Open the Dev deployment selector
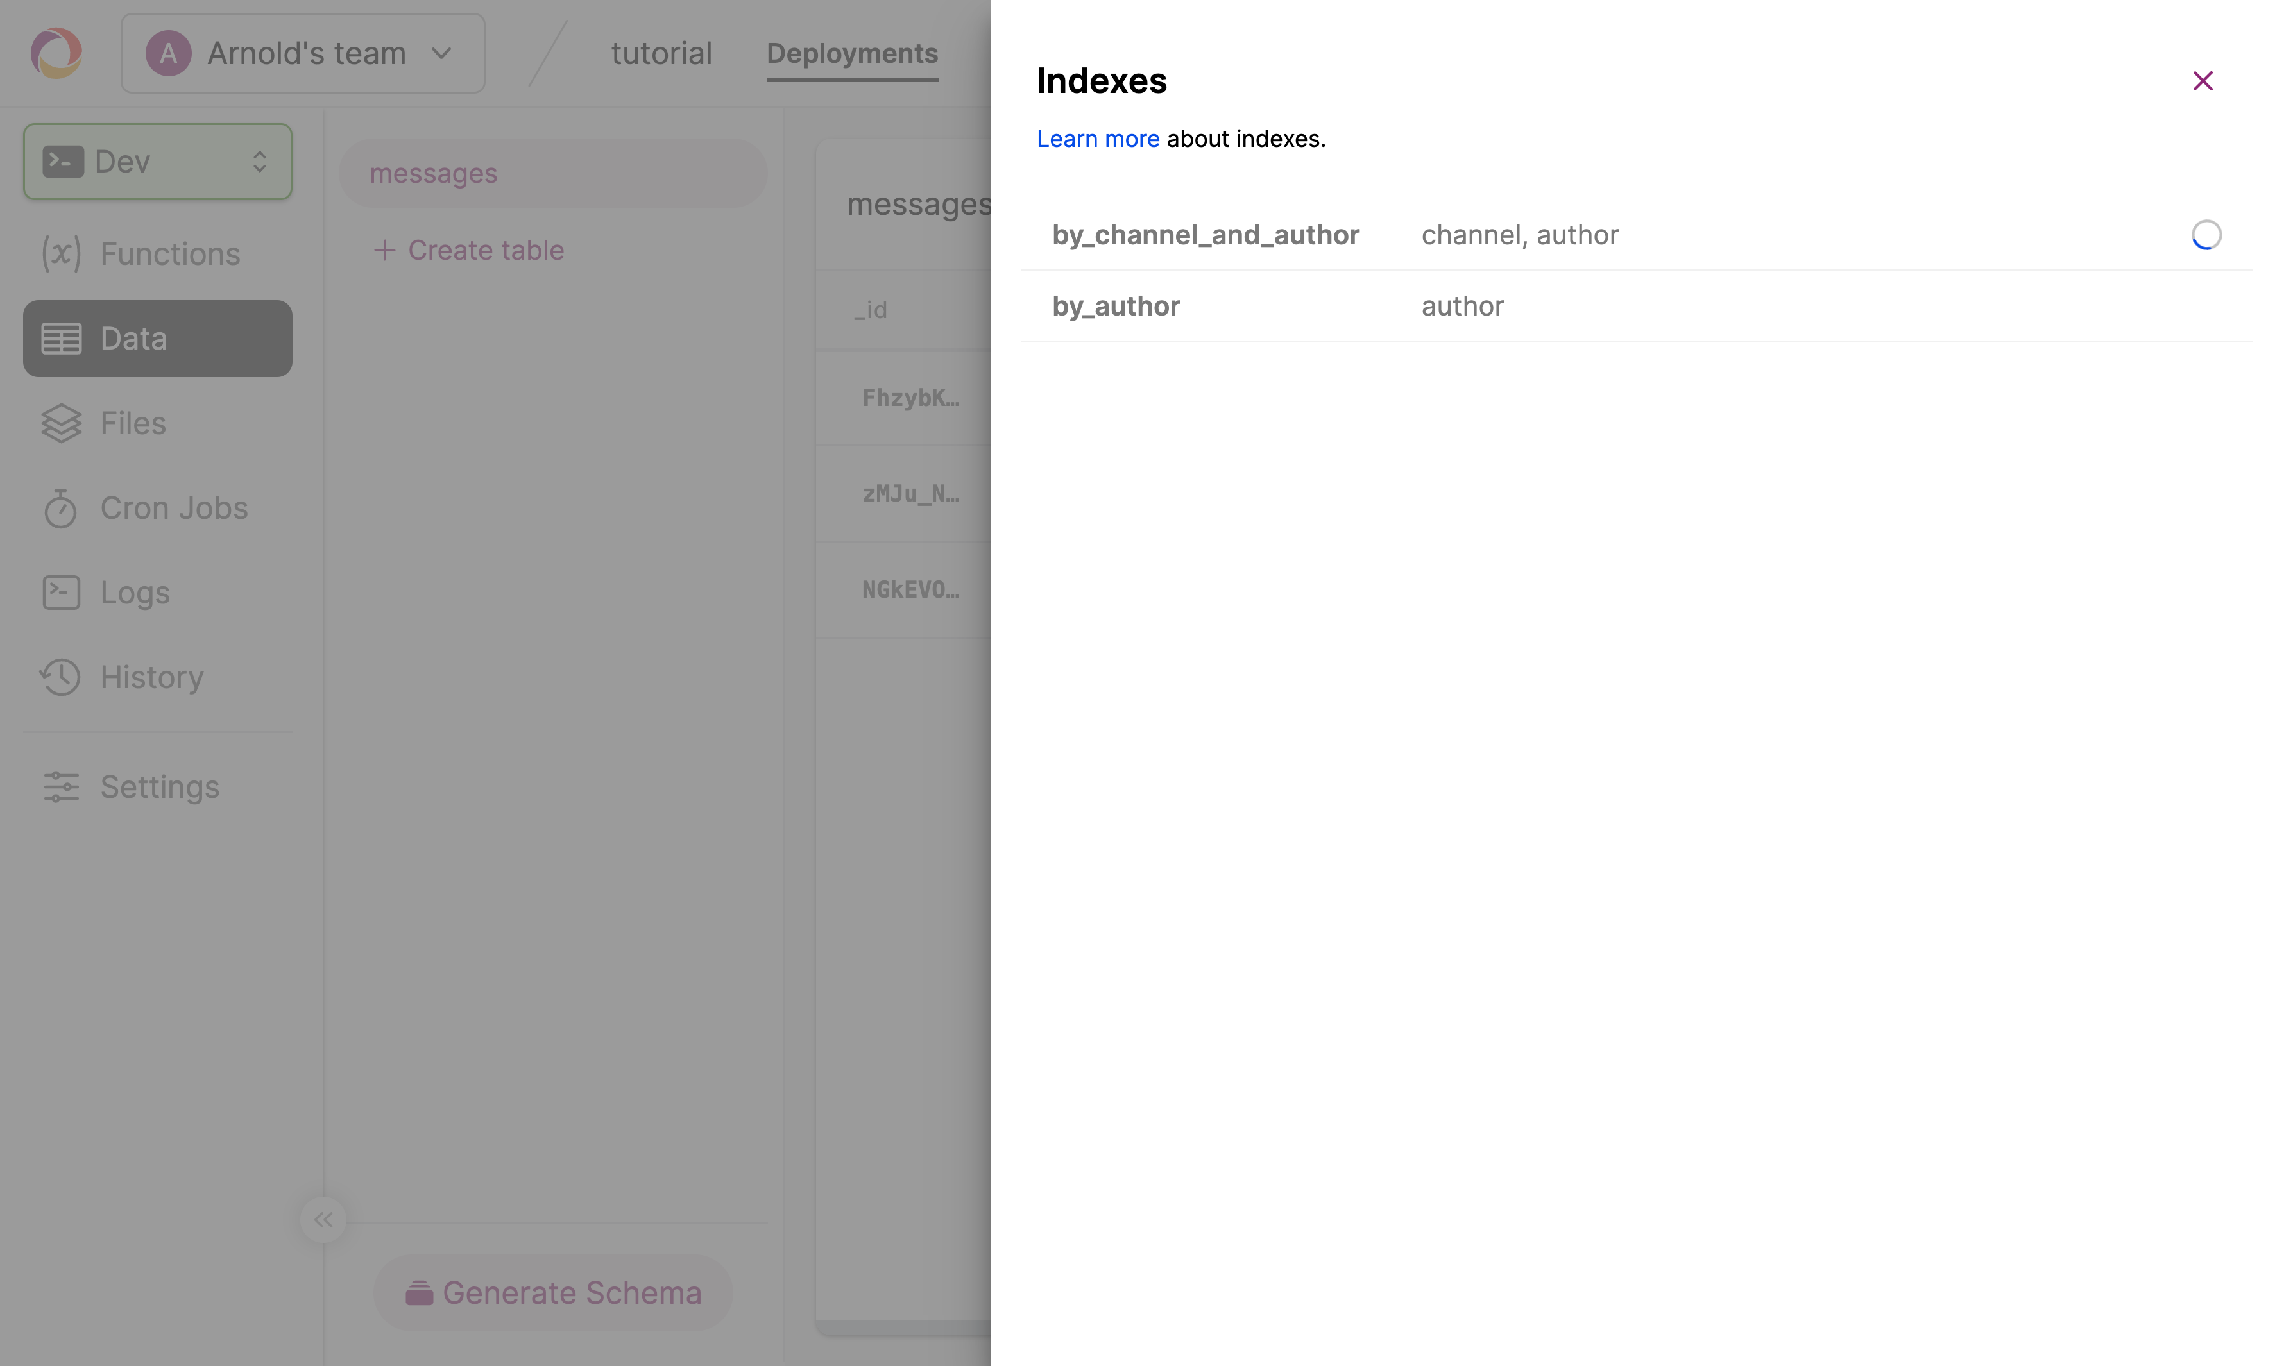This screenshot has width=2284, height=1366. click(157, 162)
